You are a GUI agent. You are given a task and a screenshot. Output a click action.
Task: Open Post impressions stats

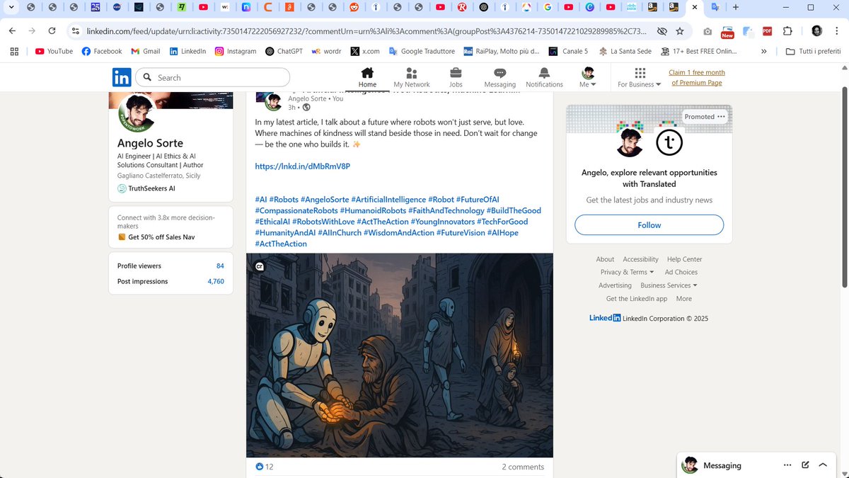[171, 281]
